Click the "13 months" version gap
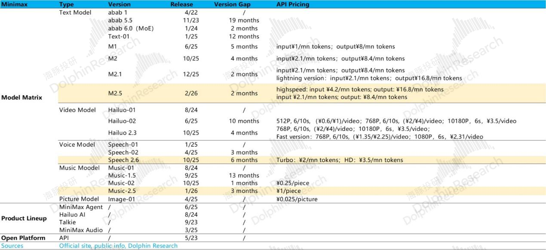Viewport: 546px width, 250px height. tap(244, 175)
